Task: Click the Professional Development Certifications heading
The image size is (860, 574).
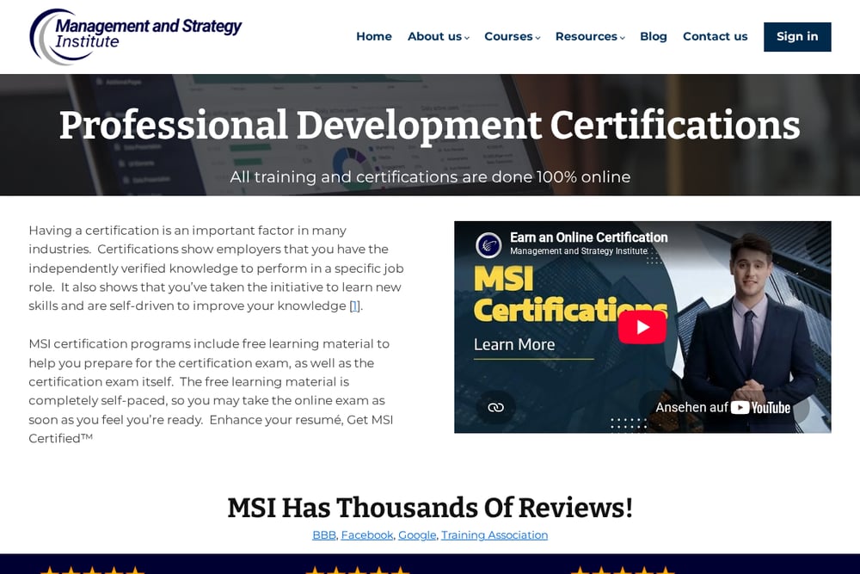Action: (429, 125)
